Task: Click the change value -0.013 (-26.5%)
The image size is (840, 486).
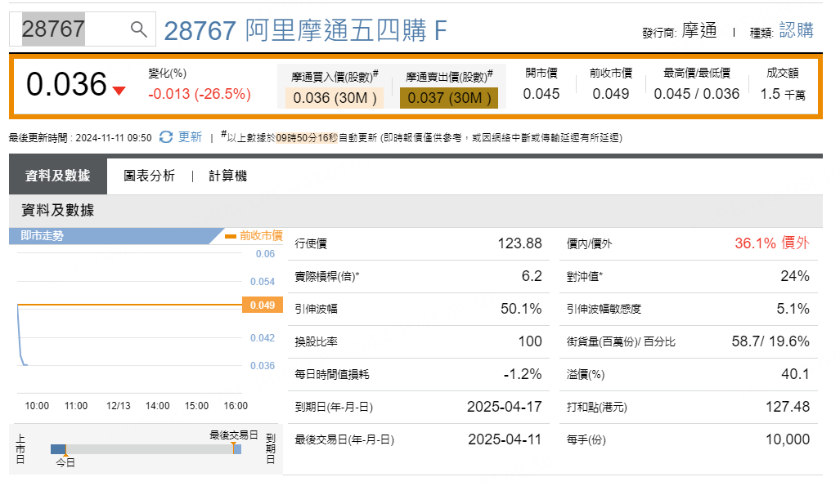Action: 200,94
